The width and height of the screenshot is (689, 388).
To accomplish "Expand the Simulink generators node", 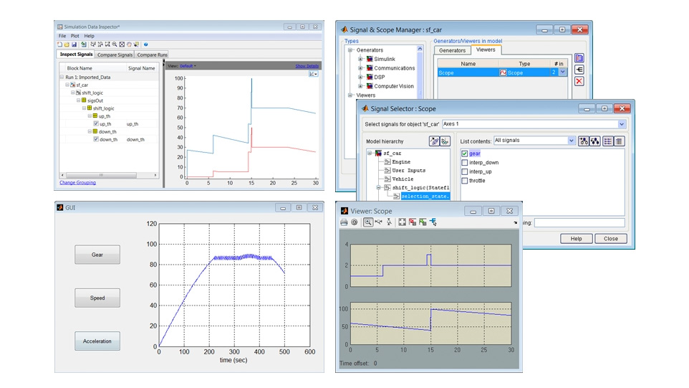I will (361, 59).
